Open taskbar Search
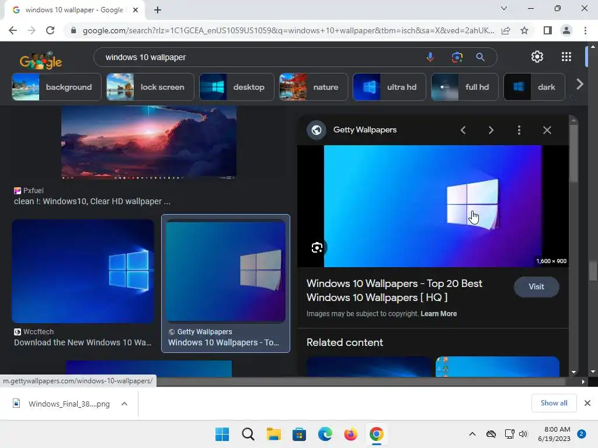 tap(248, 434)
